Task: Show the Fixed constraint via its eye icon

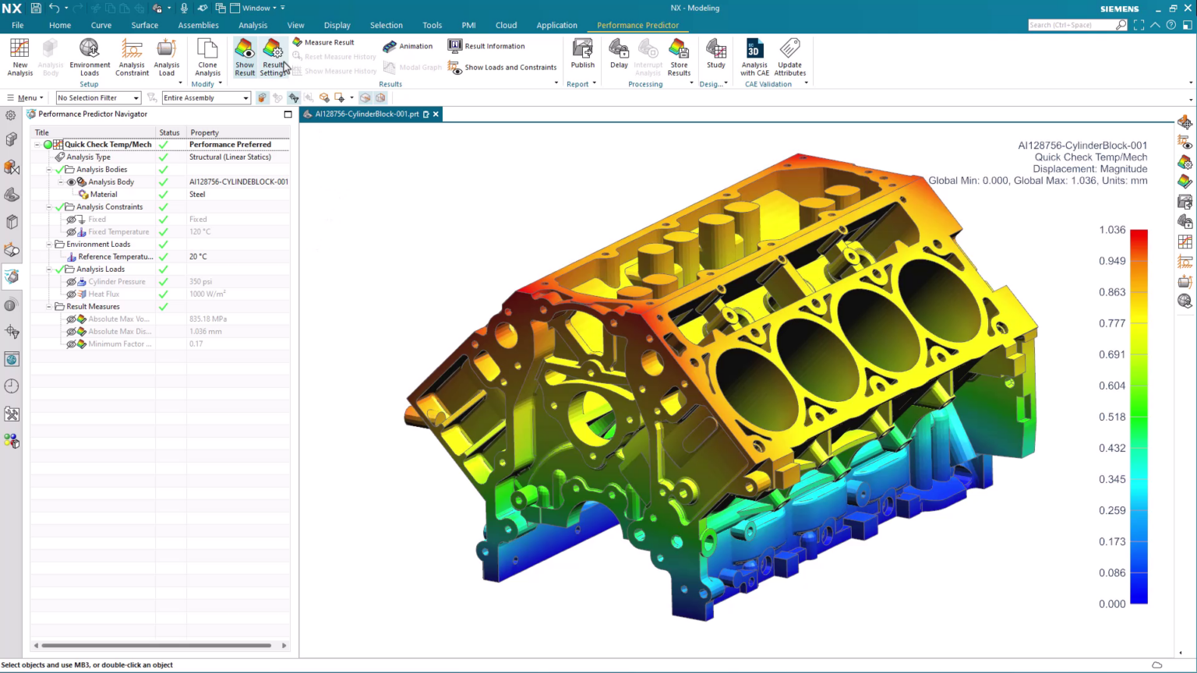Action: [x=71, y=220]
